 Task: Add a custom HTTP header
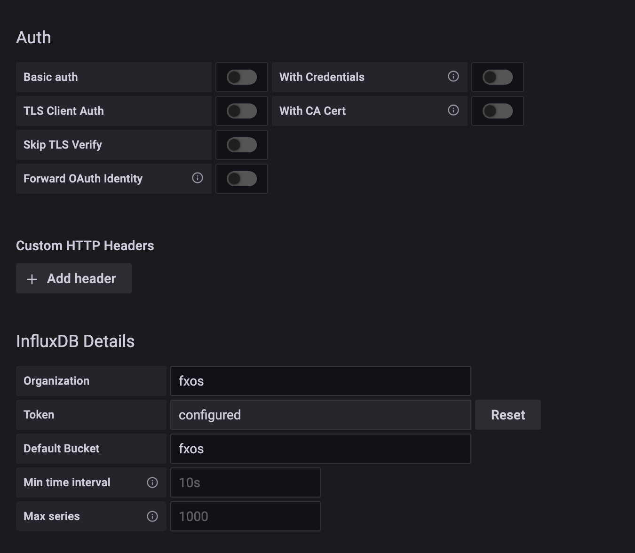click(x=73, y=278)
